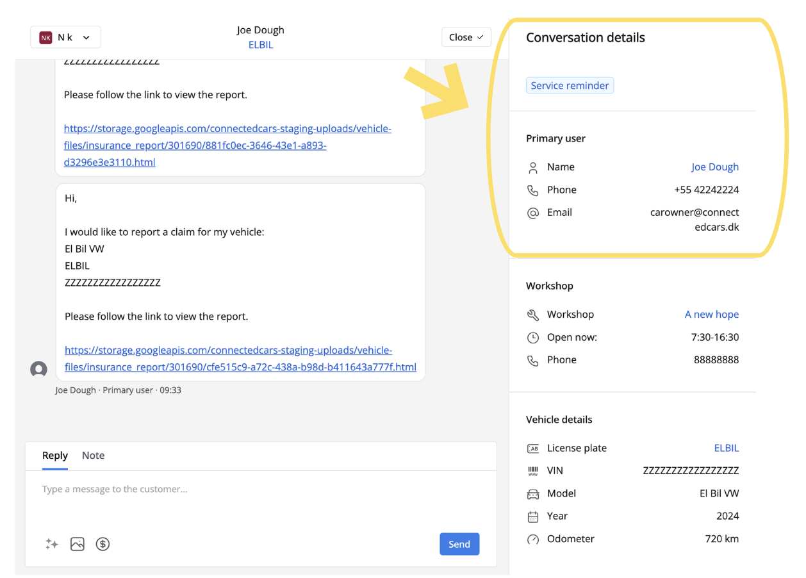The image size is (806, 578).
Task: Click Joe Dough's avatar icon beside message
Action: pyautogui.click(x=39, y=369)
